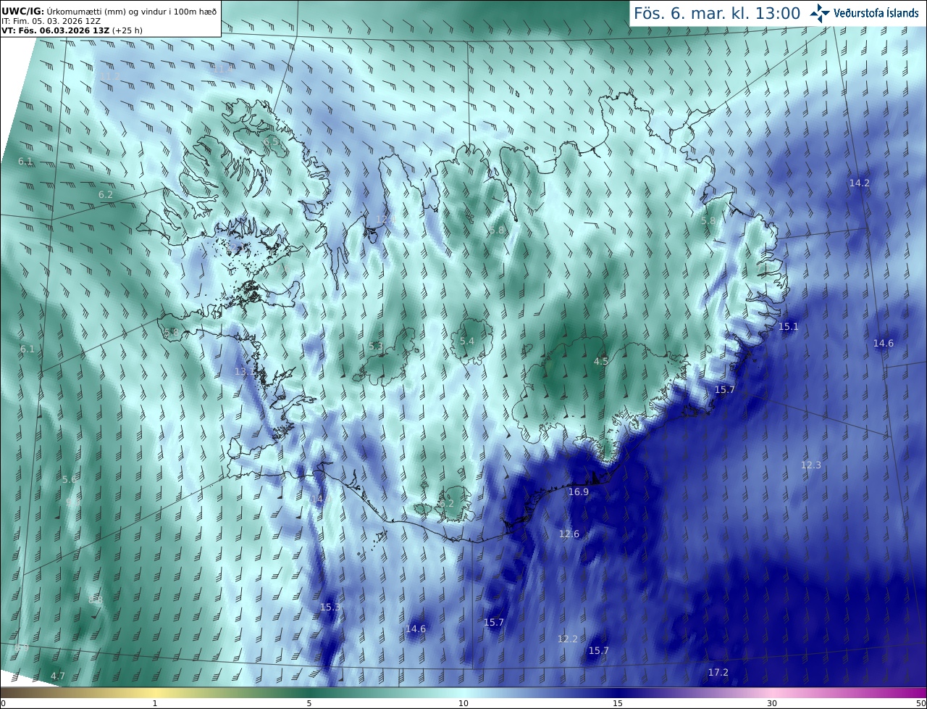927x709 pixels.
Task: Click the 12.3 value in the eastern sea
Action: pyautogui.click(x=811, y=465)
